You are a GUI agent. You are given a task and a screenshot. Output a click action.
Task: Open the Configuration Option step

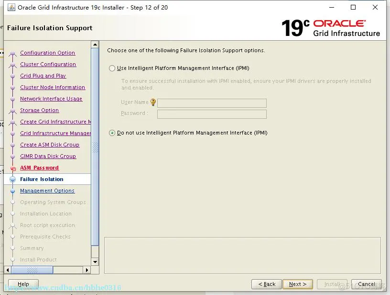coord(47,53)
